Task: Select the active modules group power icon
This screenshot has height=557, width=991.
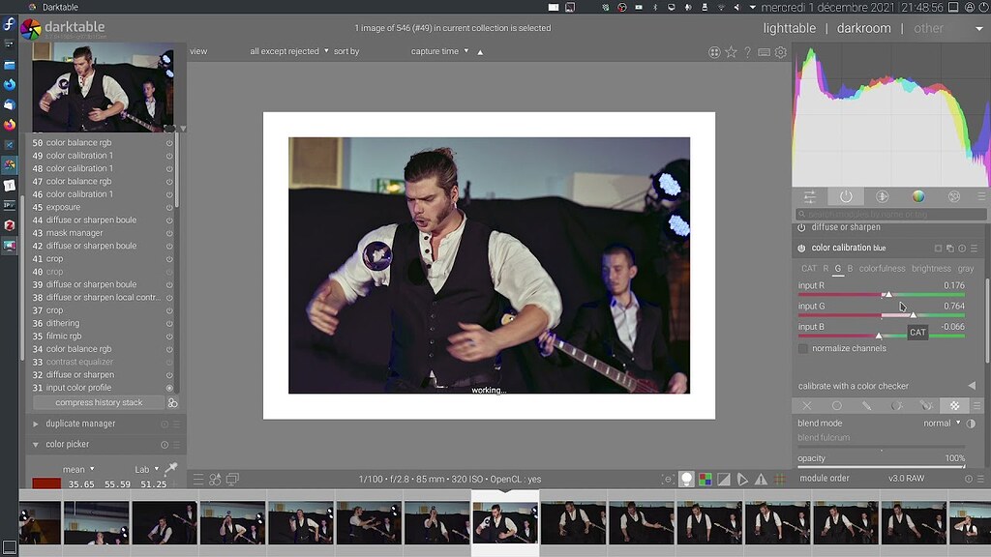Action: [x=846, y=196]
